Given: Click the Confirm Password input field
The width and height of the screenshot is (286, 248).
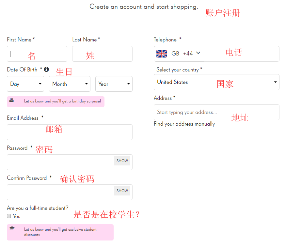Looking at the screenshot, I should click(x=60, y=192).
